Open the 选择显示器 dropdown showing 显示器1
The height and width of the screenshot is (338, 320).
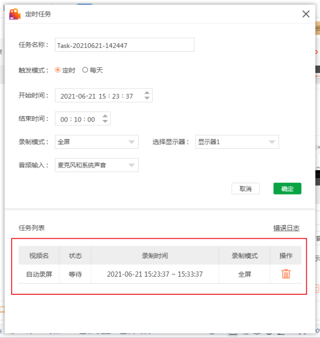[x=237, y=142]
